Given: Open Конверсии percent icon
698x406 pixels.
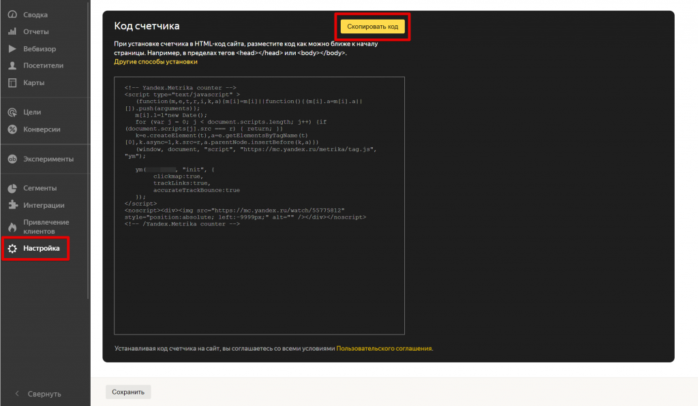Looking at the screenshot, I should click(12, 129).
